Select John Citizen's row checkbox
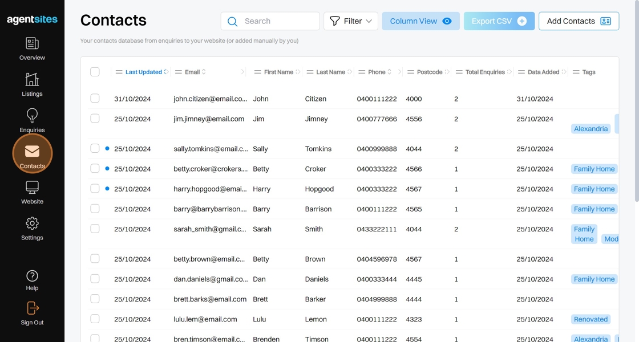Image resolution: width=639 pixels, height=342 pixels. [x=95, y=98]
